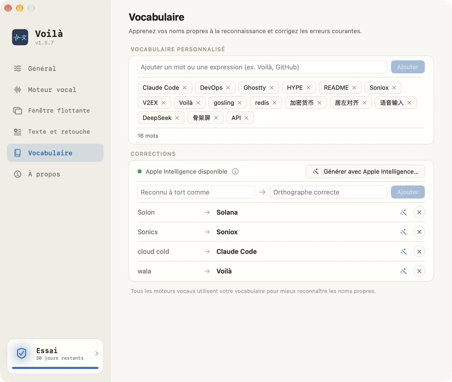
Task: Remove the redis vocabulary tag
Action: (274, 103)
